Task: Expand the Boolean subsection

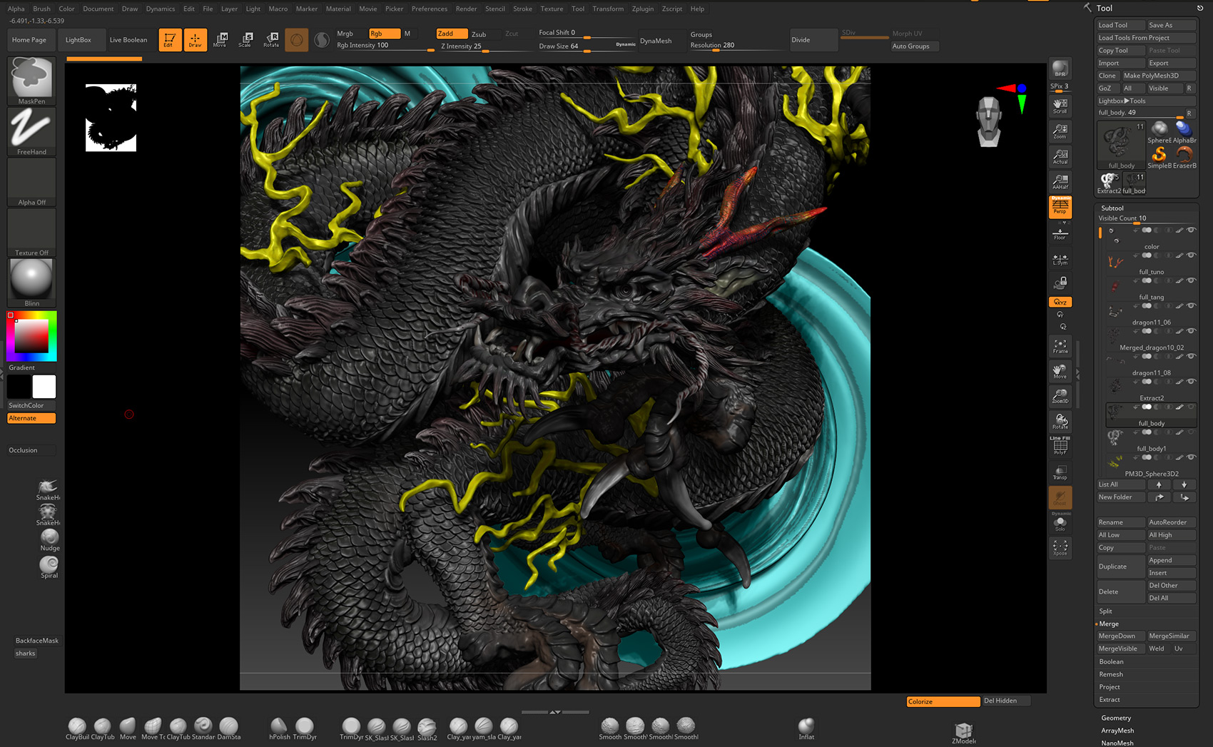Action: click(1111, 662)
